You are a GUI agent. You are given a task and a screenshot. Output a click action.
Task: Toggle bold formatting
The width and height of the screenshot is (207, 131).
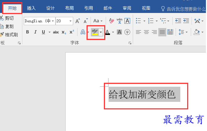[x=27, y=32]
